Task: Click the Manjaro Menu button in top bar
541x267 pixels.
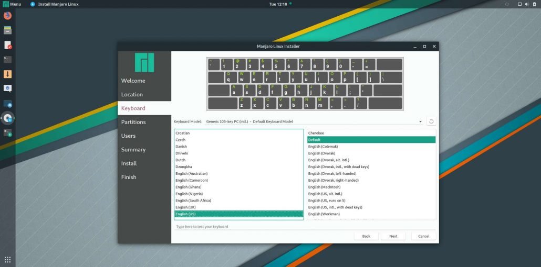Action: tap(12, 4)
